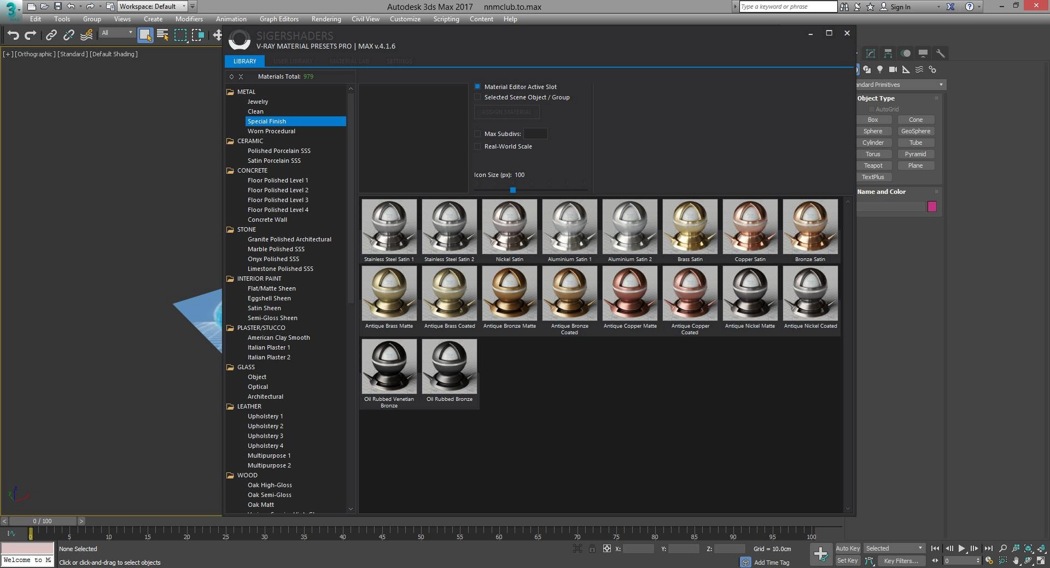Click Time Configuration clock icon

click(x=989, y=560)
